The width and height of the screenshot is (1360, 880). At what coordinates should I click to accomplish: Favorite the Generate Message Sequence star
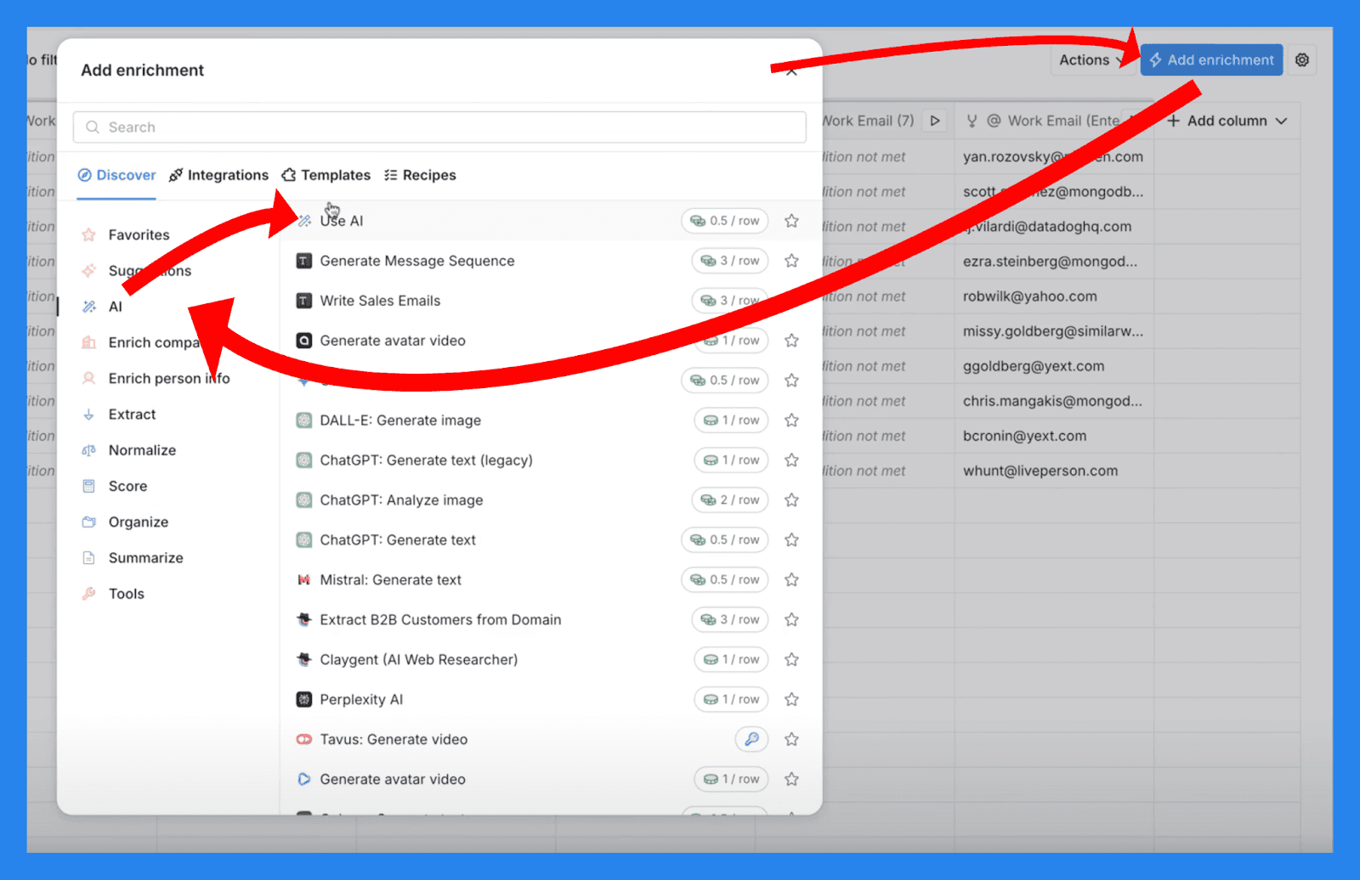tap(791, 261)
